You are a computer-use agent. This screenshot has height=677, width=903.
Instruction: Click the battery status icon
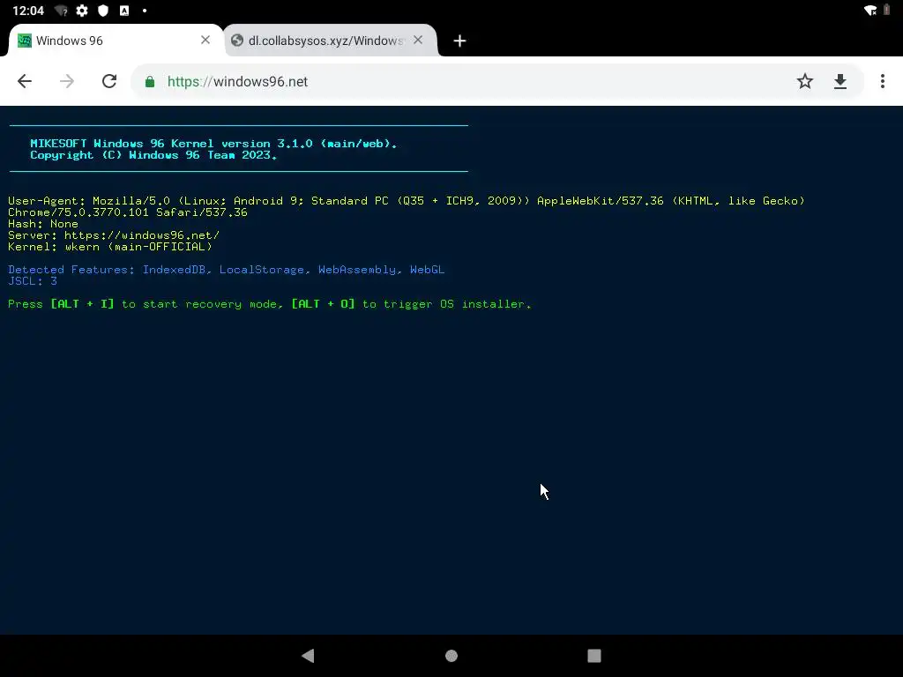tap(887, 10)
